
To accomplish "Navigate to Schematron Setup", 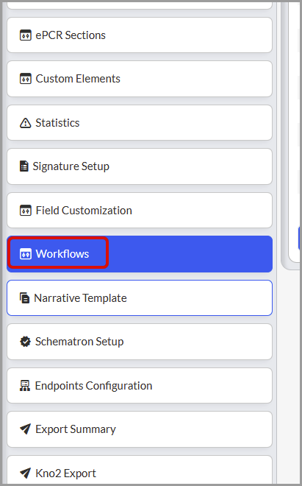I will tap(140, 342).
